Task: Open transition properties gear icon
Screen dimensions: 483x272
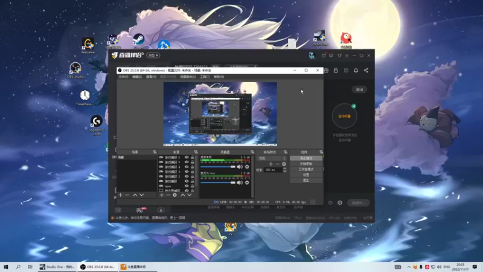Action: click(284, 164)
